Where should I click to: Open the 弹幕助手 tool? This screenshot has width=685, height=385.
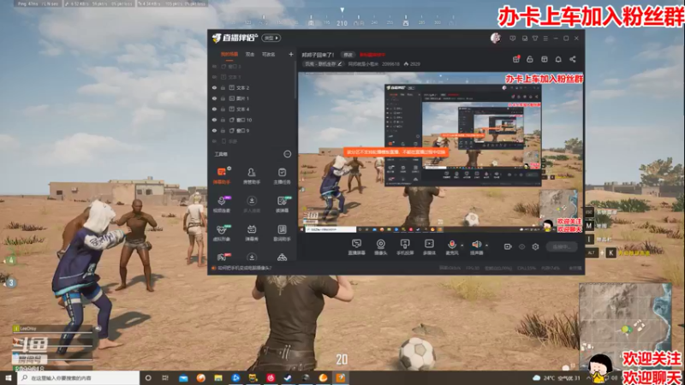pos(222,175)
